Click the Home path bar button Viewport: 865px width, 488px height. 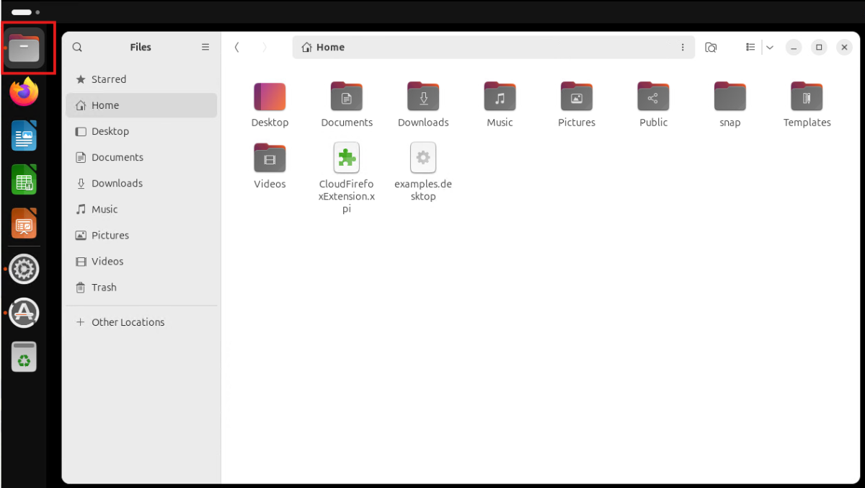tap(323, 47)
